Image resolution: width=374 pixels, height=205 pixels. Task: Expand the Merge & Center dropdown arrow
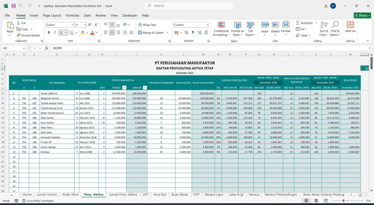(167, 33)
